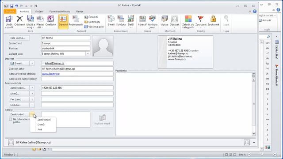283x159 pixels.
Task: Flag contact with Zpracovat
Action: point(201,22)
